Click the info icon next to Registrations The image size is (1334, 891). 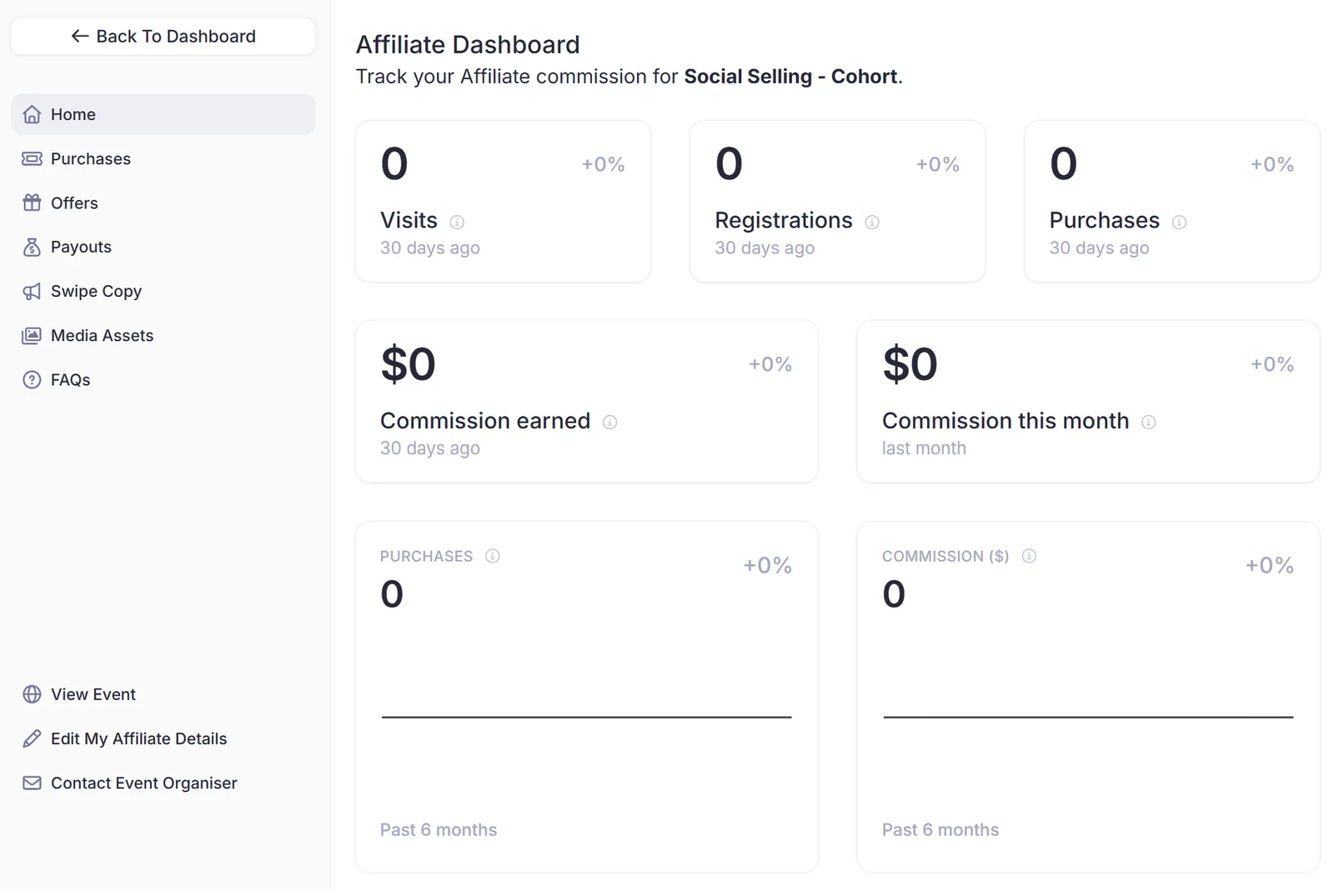(872, 222)
